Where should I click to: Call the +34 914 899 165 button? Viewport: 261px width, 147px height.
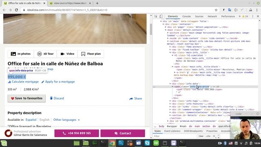(x=77, y=133)
